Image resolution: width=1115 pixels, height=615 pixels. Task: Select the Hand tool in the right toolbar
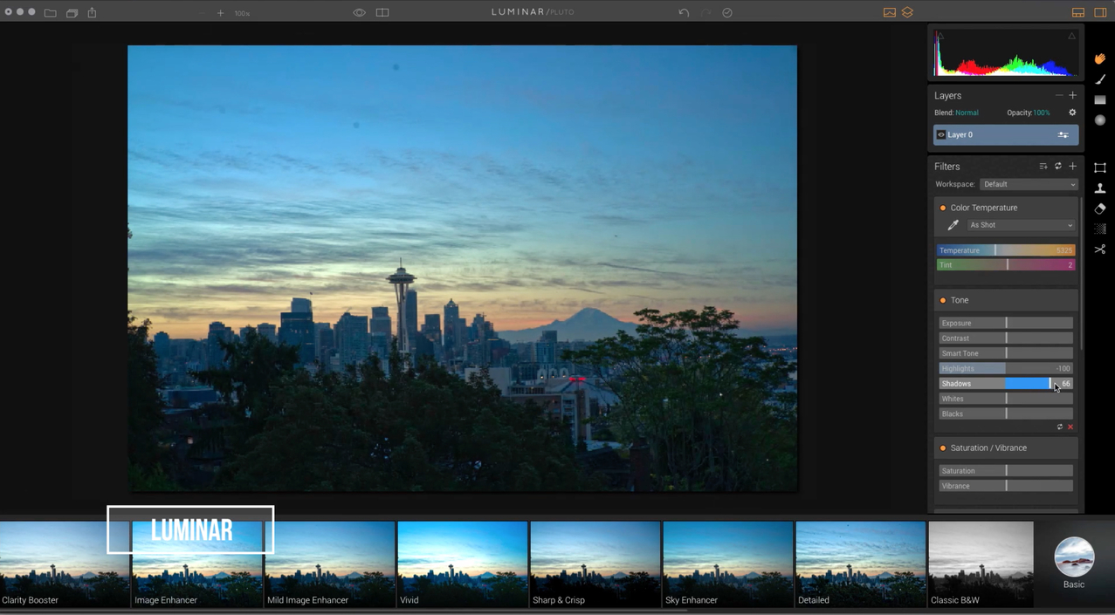tap(1100, 58)
